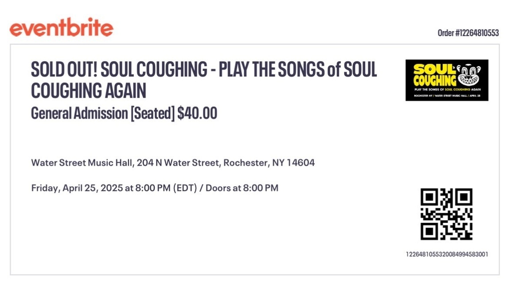
Task: Click QR code top-left finder square
Action: click(x=430, y=197)
